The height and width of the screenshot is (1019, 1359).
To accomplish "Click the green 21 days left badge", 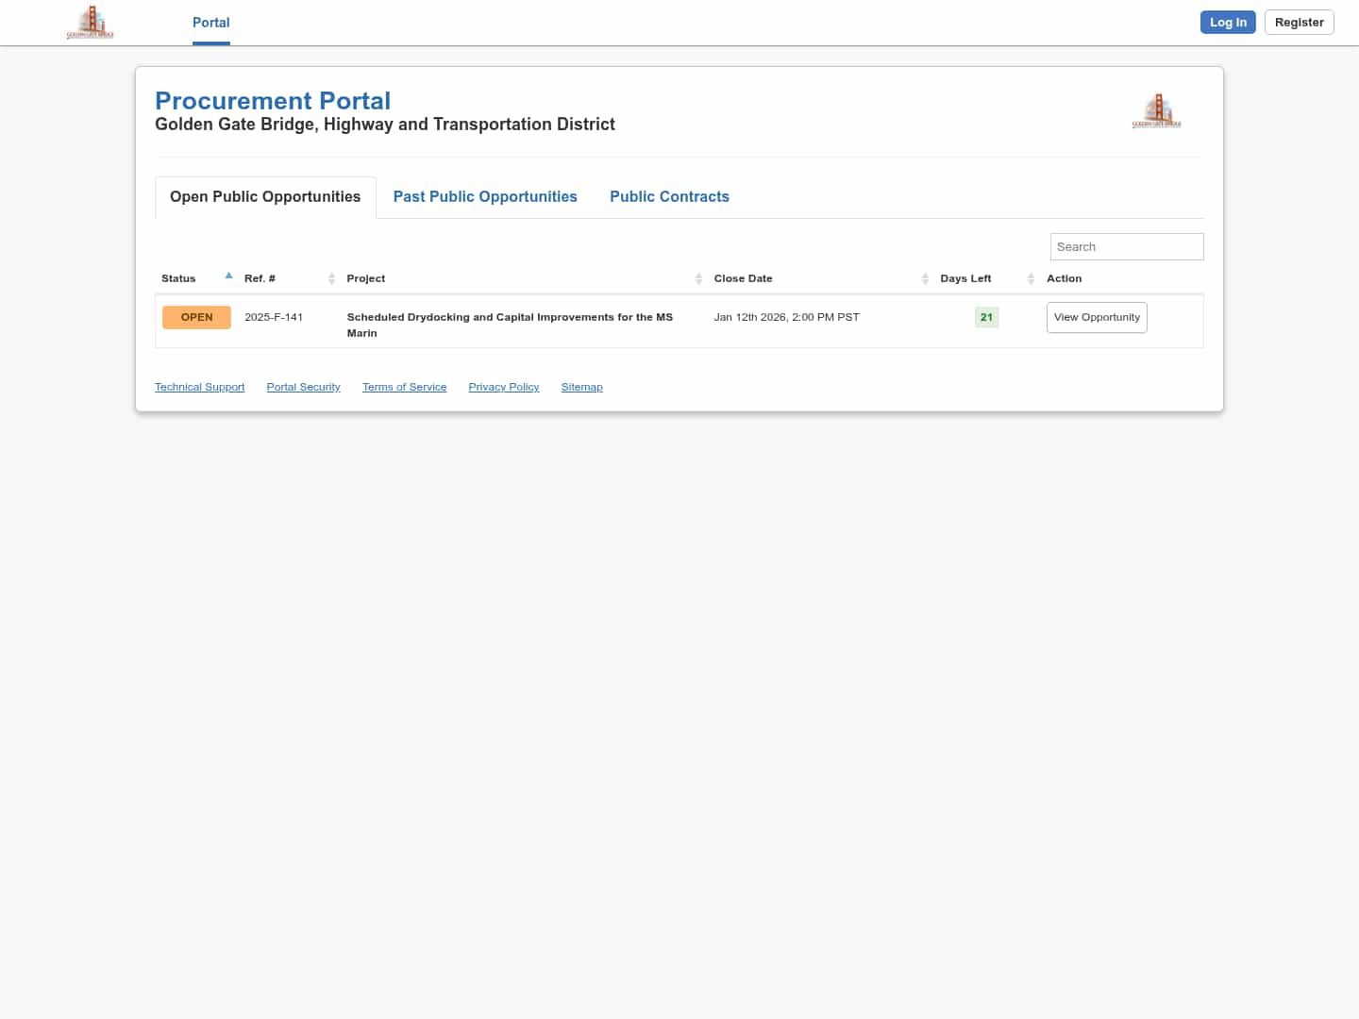I will point(986,317).
